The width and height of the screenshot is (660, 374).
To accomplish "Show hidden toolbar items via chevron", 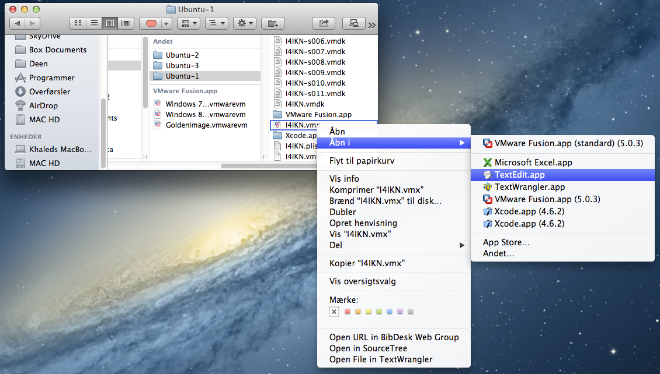I will [x=371, y=25].
